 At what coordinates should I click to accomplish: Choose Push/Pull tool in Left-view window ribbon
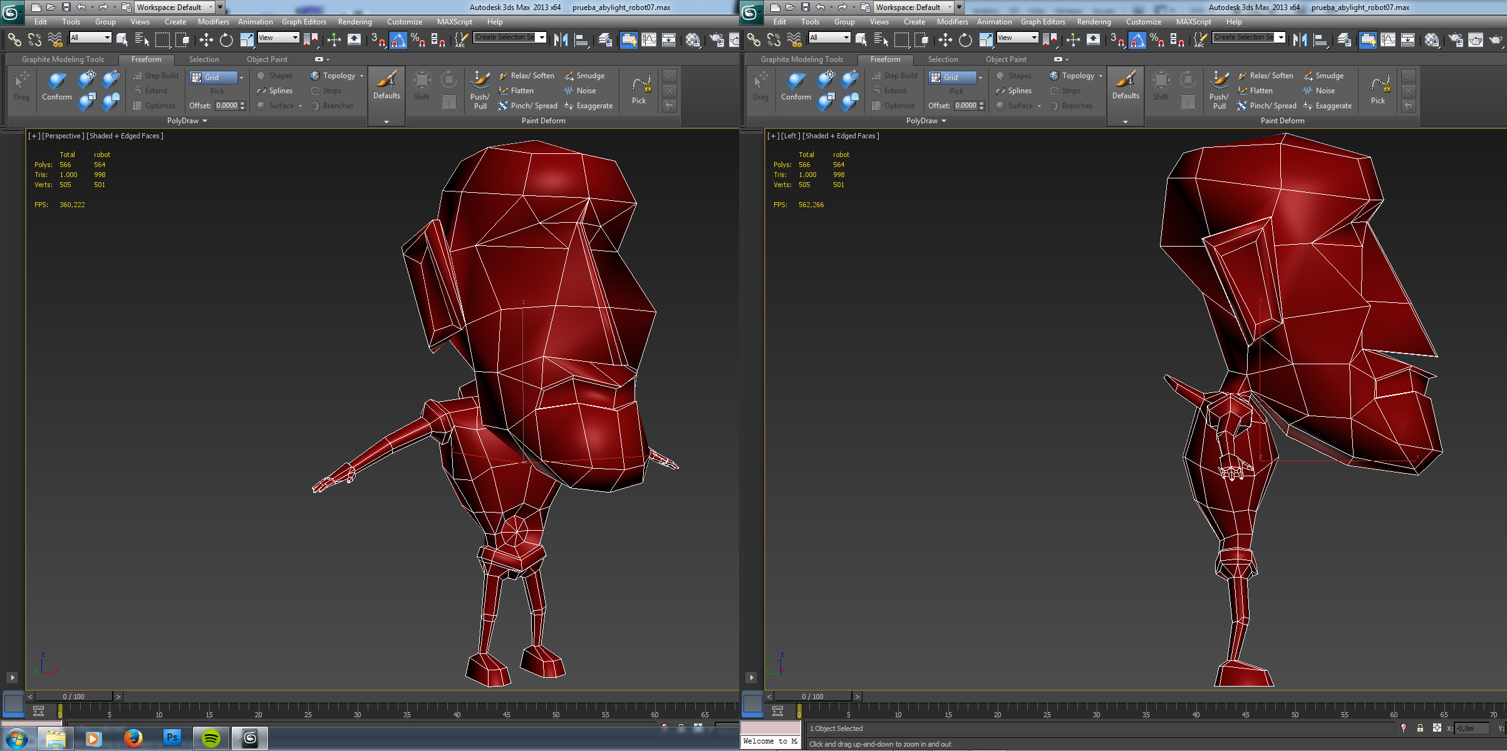[1219, 89]
